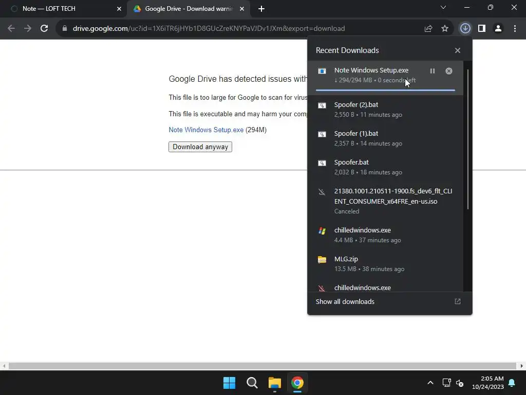The width and height of the screenshot is (526, 395).
Task: View site information via lock icon
Action: point(65,28)
